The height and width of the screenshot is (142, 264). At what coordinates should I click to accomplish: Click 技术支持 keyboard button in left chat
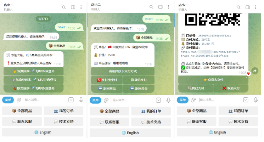pyautogui.click(x=64, y=121)
